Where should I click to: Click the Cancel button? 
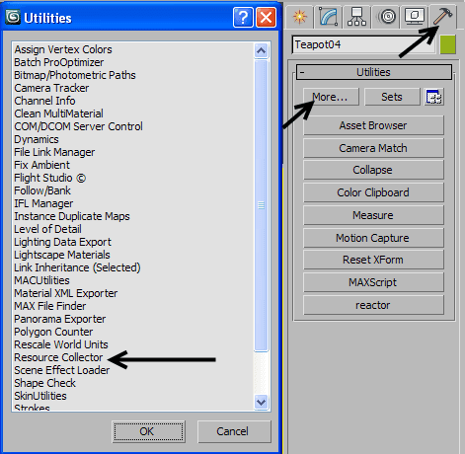234,431
